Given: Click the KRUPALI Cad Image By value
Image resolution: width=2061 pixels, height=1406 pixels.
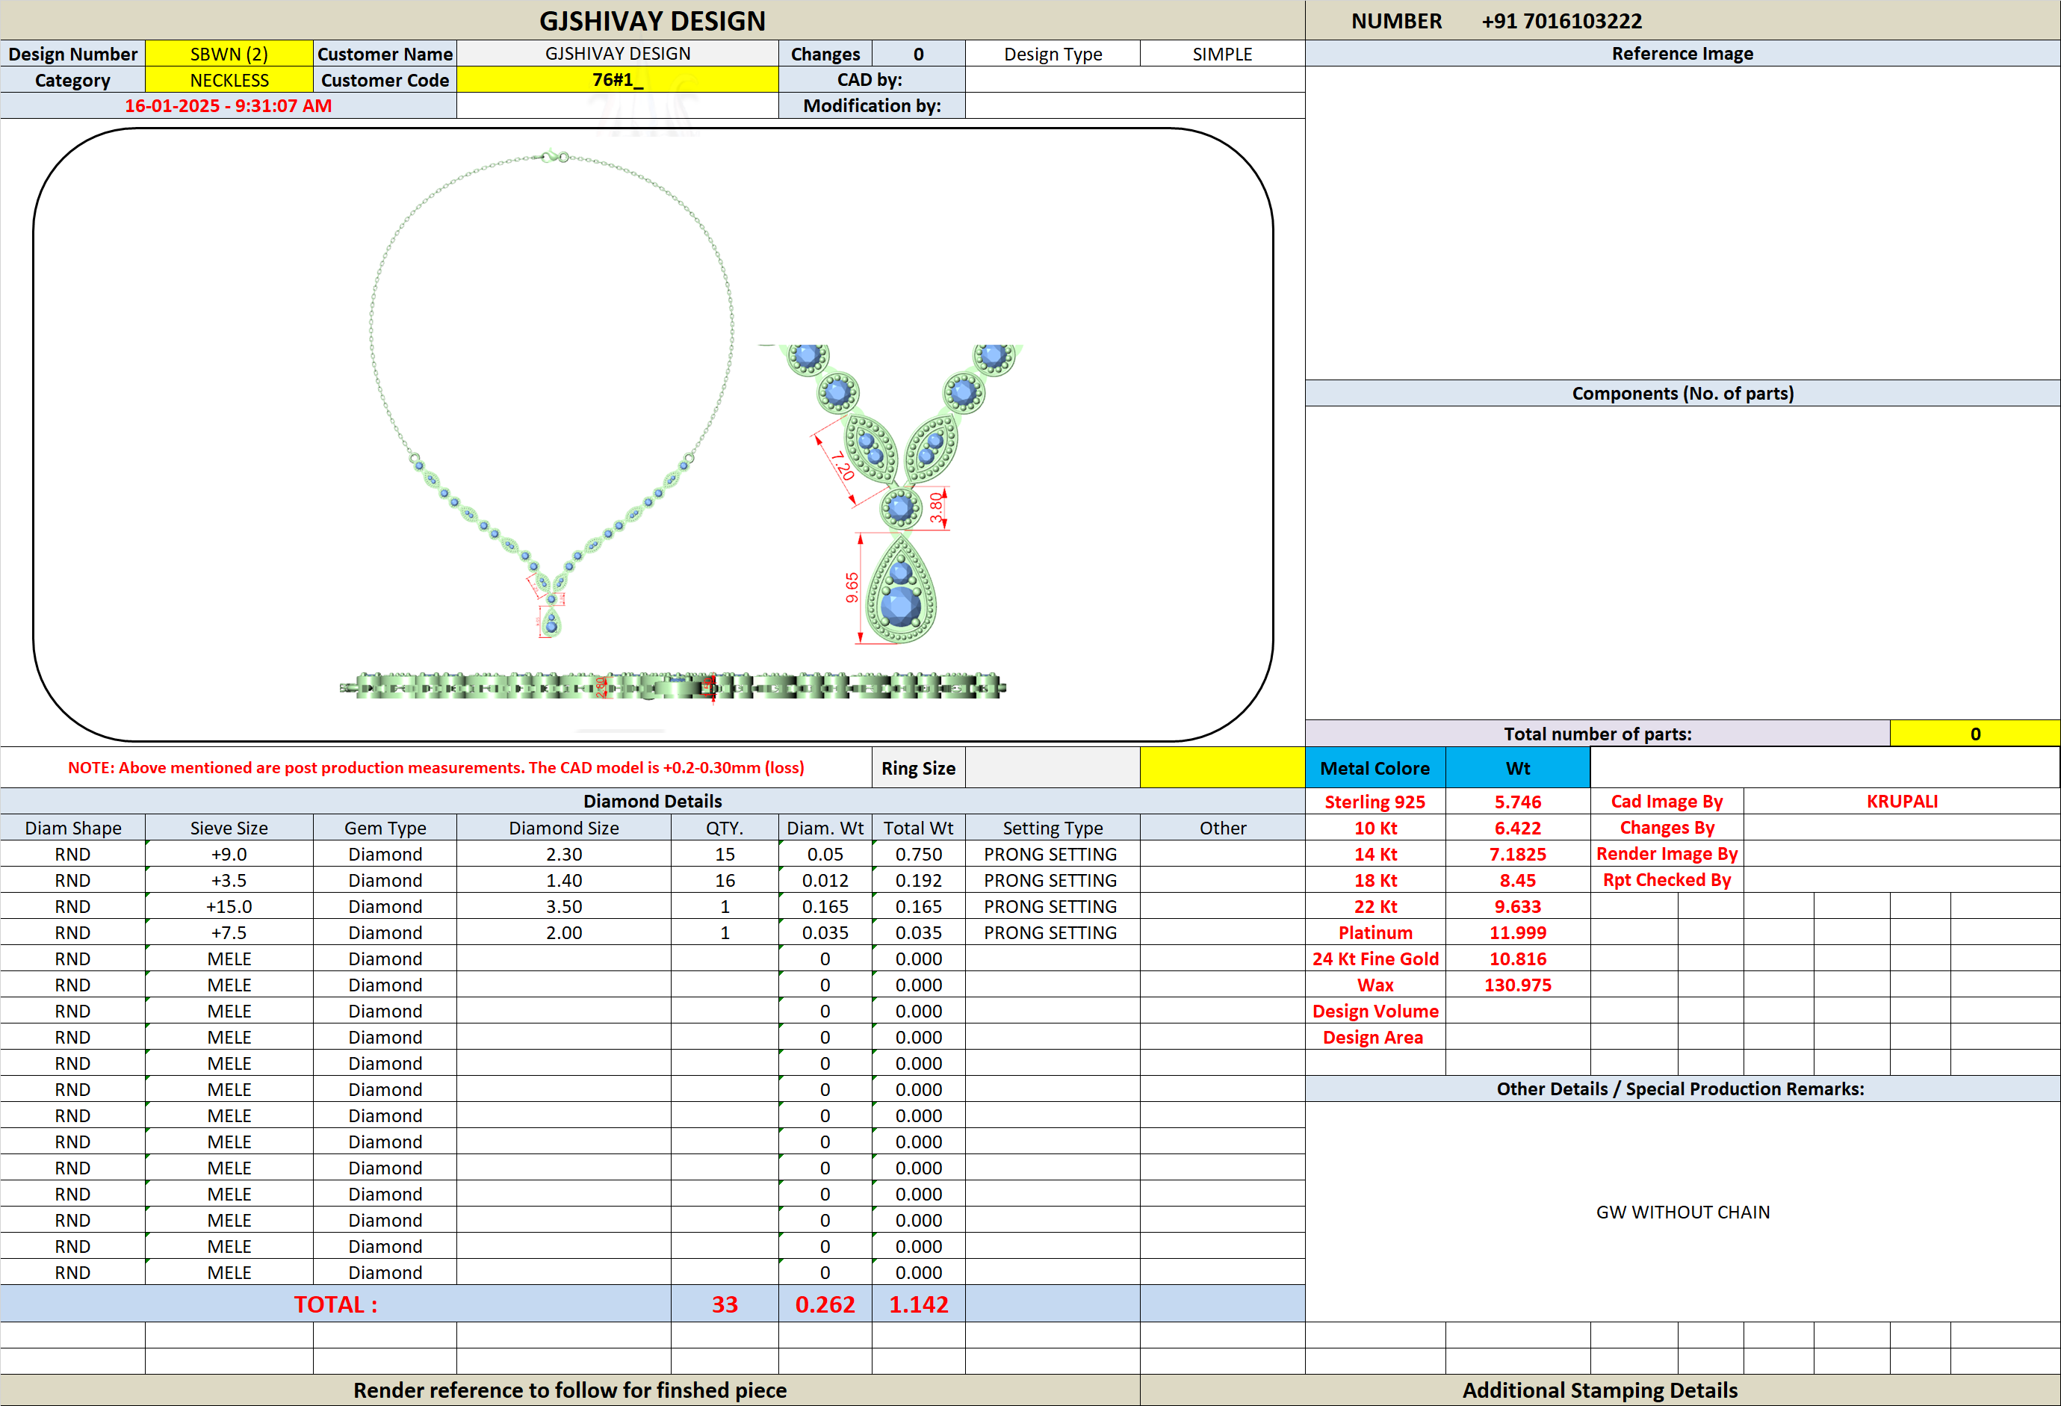Looking at the screenshot, I should pyautogui.click(x=1901, y=801).
